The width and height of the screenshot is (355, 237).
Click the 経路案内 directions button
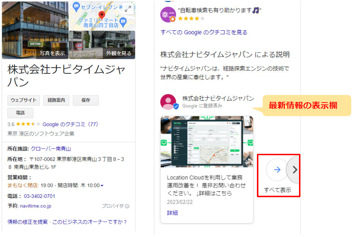pos(56,100)
